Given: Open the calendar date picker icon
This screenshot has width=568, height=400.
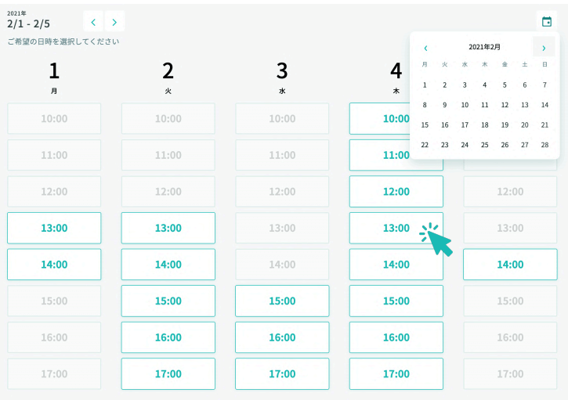Looking at the screenshot, I should point(547,21).
